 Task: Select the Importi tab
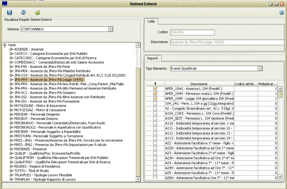tap(152, 58)
